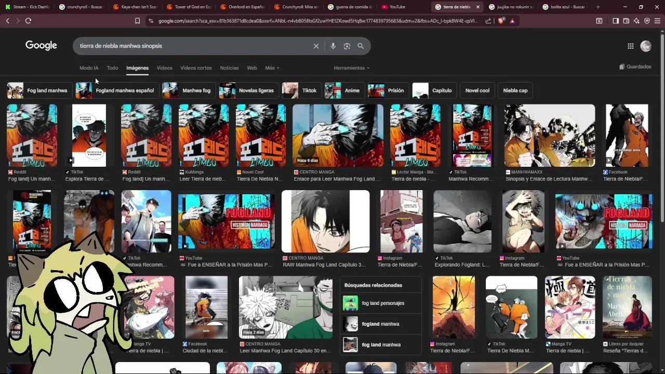665x374 pixels.
Task: Open Leo AI assistant icon
Action: tap(636, 21)
